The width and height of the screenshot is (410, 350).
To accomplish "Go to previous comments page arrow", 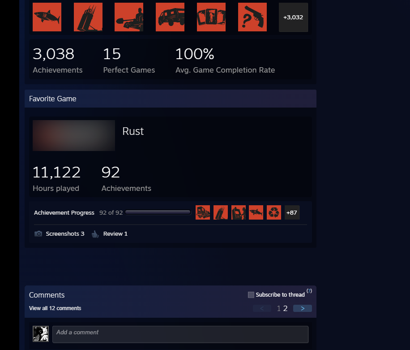I will (x=262, y=308).
